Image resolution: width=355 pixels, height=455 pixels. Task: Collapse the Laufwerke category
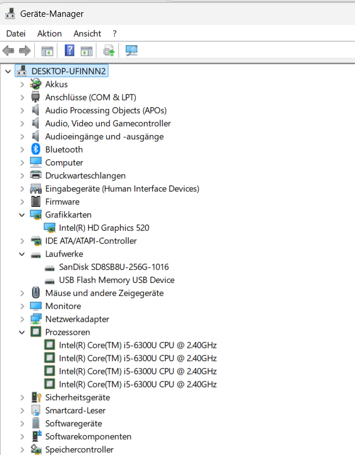click(x=22, y=254)
